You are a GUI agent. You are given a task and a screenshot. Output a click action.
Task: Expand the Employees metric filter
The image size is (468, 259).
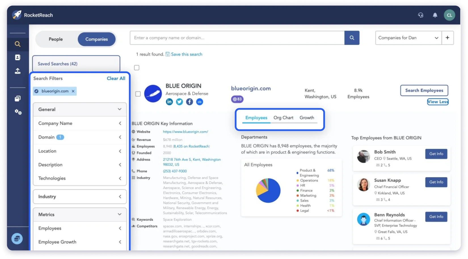tap(80, 228)
